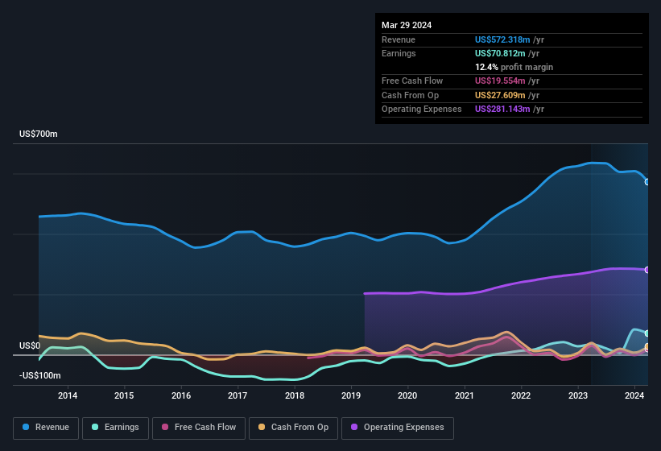Image resolution: width=661 pixels, height=451 pixels.
Task: Click the Earnings teal end-point marker
Action: click(647, 333)
